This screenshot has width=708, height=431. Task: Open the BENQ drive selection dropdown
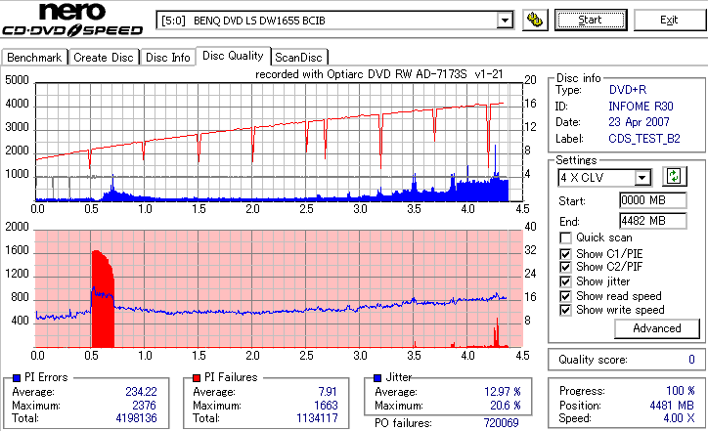tap(505, 21)
